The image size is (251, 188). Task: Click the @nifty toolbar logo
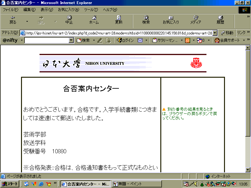coord(10,40)
